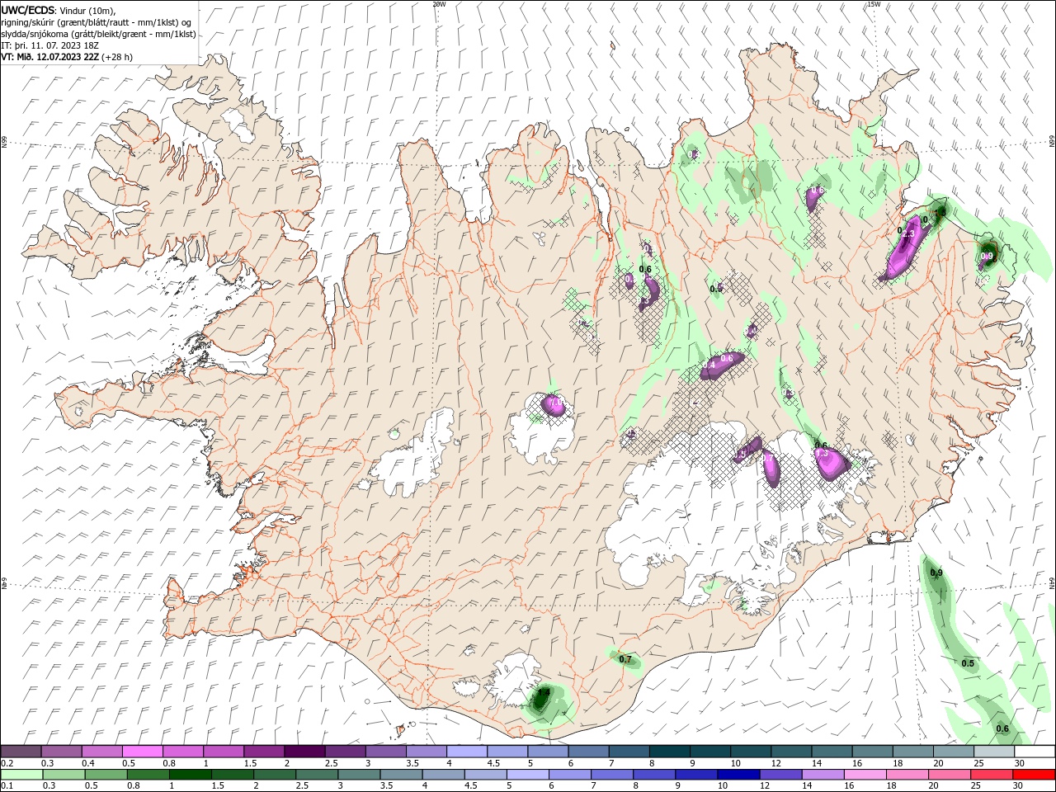Screen dimensions: 1056x792
Task: Select the bright pink 0.5 swatch in snow legend
Action: tap(144, 752)
